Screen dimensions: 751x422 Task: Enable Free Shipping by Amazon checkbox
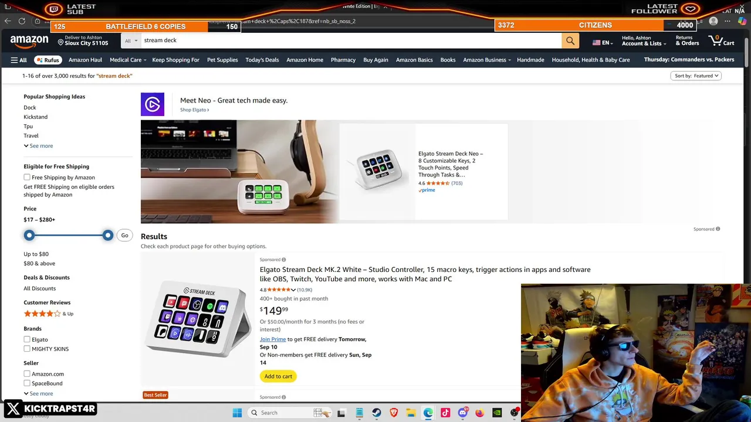point(27,177)
